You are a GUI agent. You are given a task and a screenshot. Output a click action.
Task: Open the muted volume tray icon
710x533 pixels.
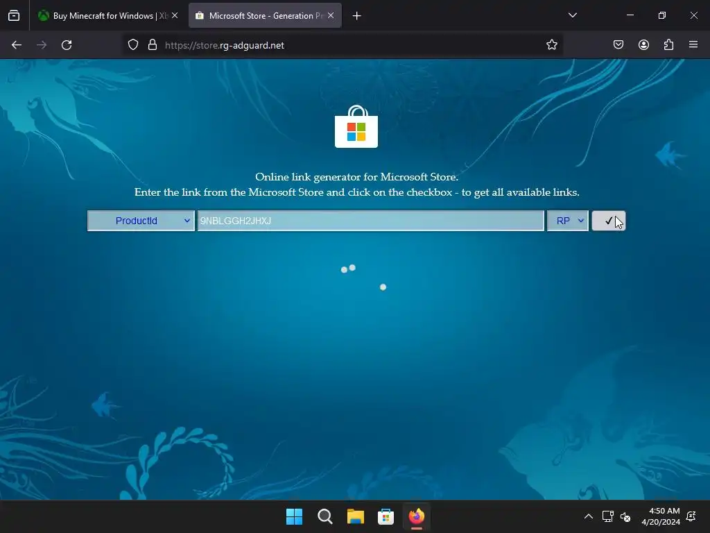point(625,516)
